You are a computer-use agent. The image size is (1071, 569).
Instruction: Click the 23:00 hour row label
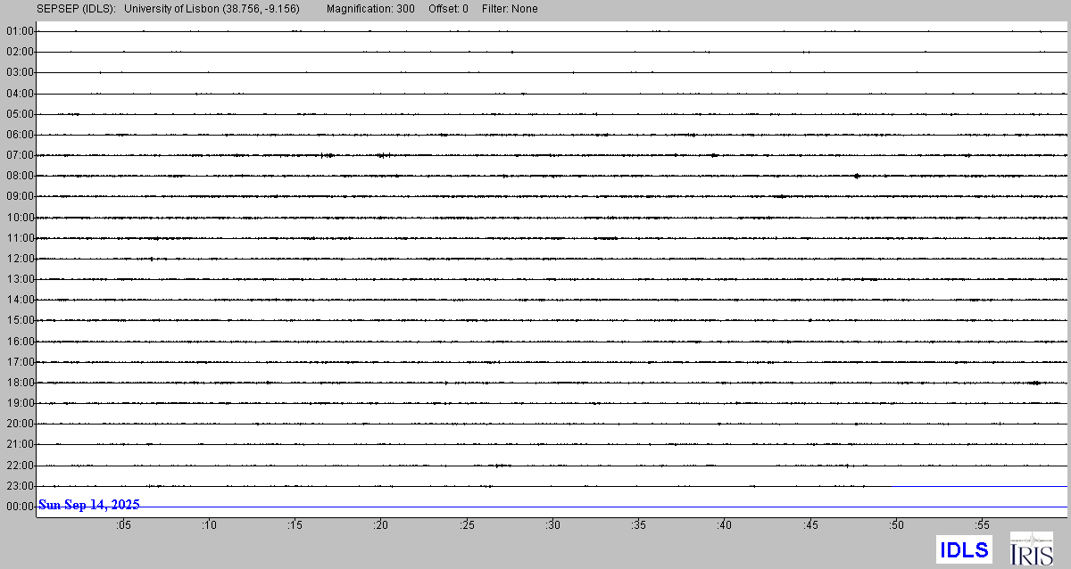(20, 486)
